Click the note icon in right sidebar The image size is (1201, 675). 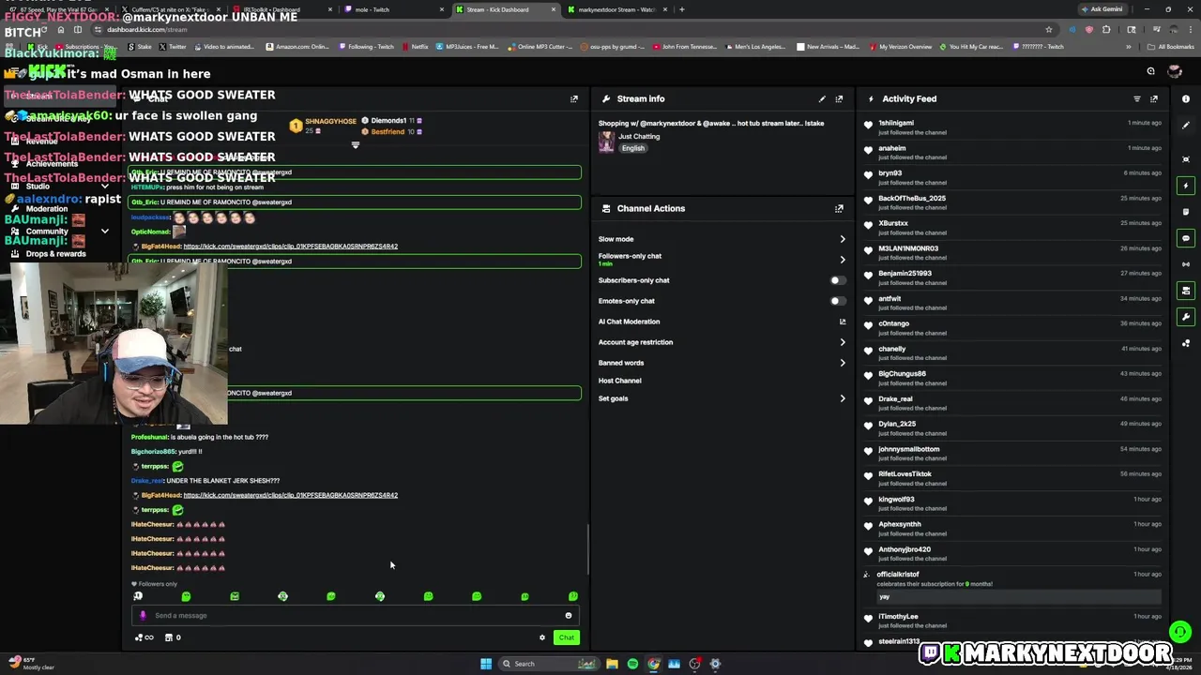(1186, 212)
